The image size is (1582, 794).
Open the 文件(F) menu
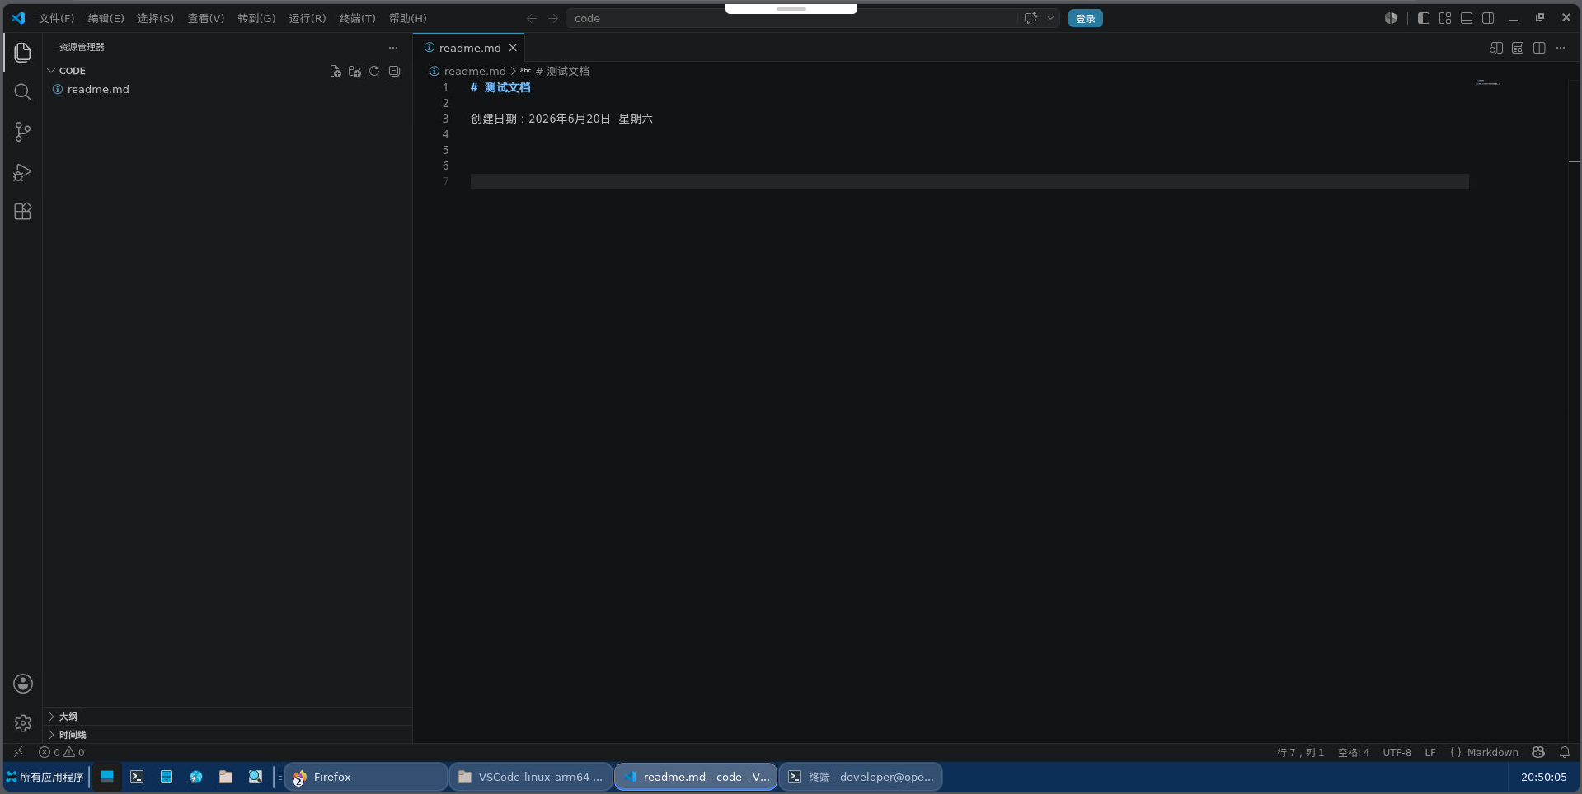57,18
